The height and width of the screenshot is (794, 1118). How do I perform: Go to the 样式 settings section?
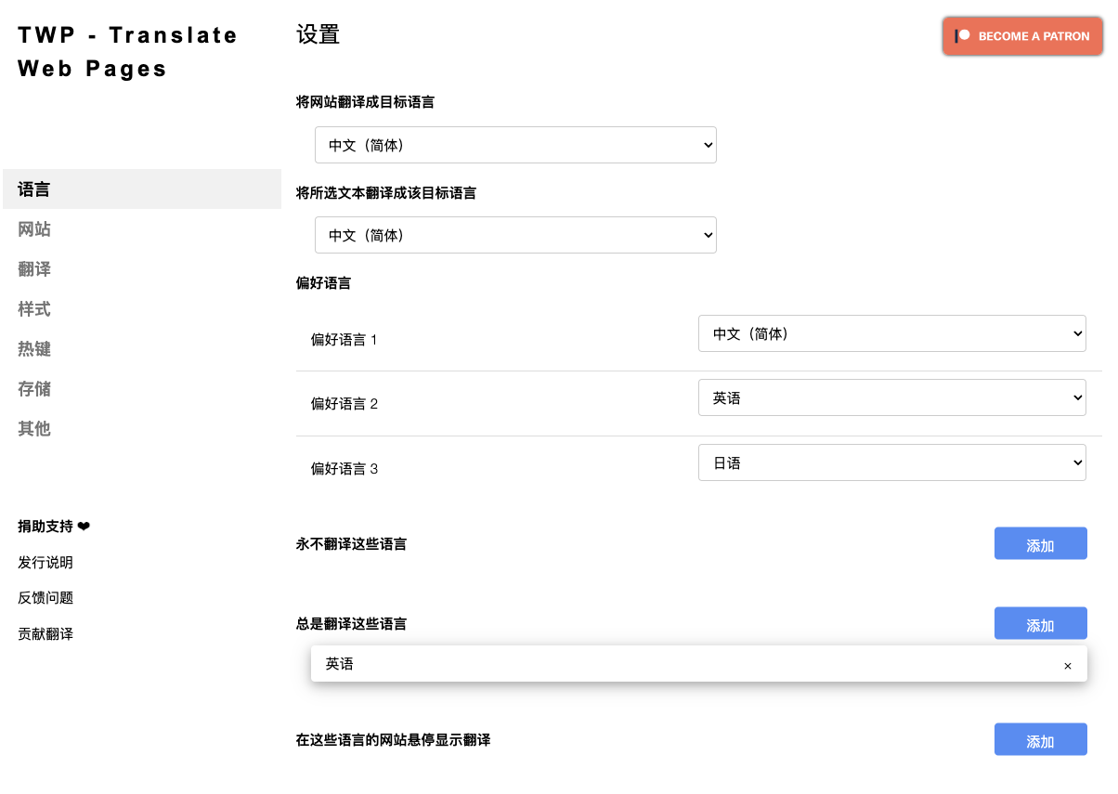pos(142,309)
